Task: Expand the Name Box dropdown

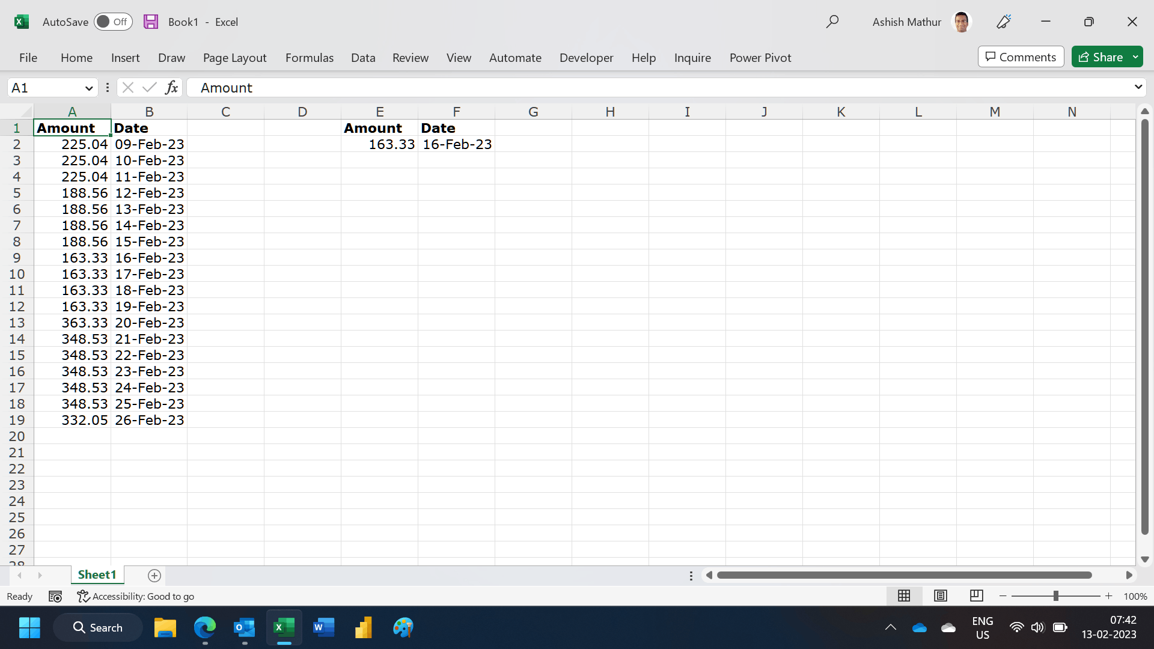Action: (x=89, y=88)
